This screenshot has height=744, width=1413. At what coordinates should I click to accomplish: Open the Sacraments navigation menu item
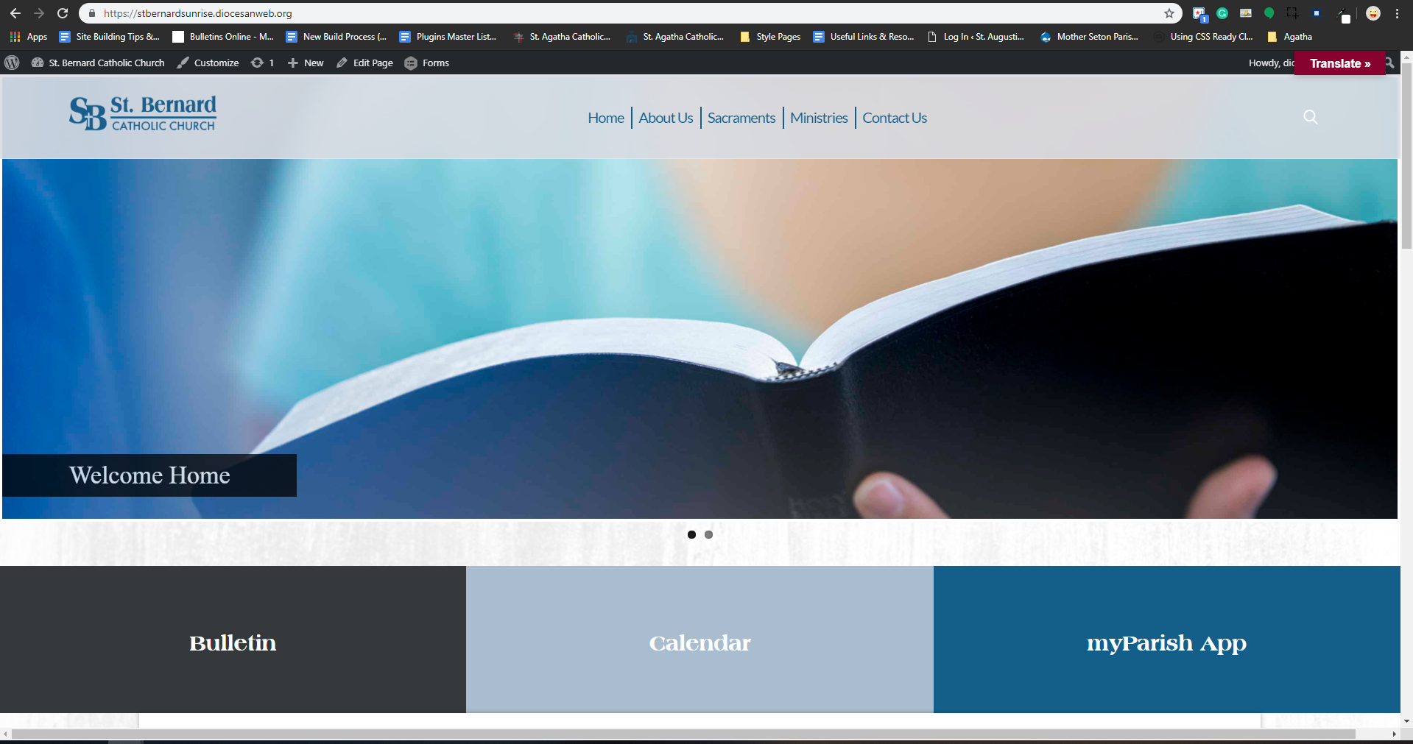click(741, 118)
